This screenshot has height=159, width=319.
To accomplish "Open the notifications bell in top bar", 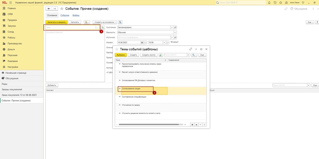I will point(269,3).
